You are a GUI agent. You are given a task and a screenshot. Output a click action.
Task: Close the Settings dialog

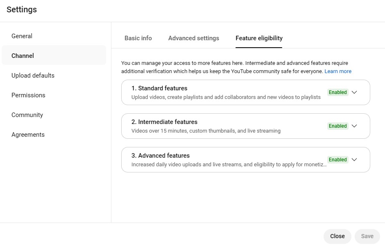337,236
